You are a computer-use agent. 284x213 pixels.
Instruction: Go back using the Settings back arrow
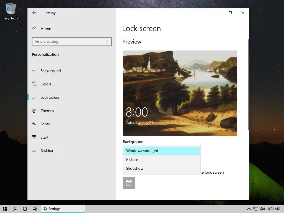click(34, 13)
